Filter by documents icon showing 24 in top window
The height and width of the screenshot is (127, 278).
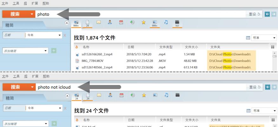pyautogui.click(x=87, y=23)
